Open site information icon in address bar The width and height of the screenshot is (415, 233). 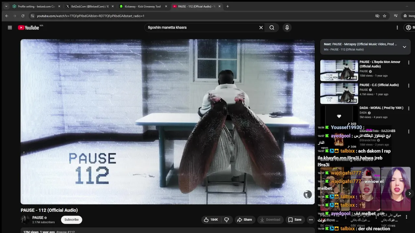[32, 16]
